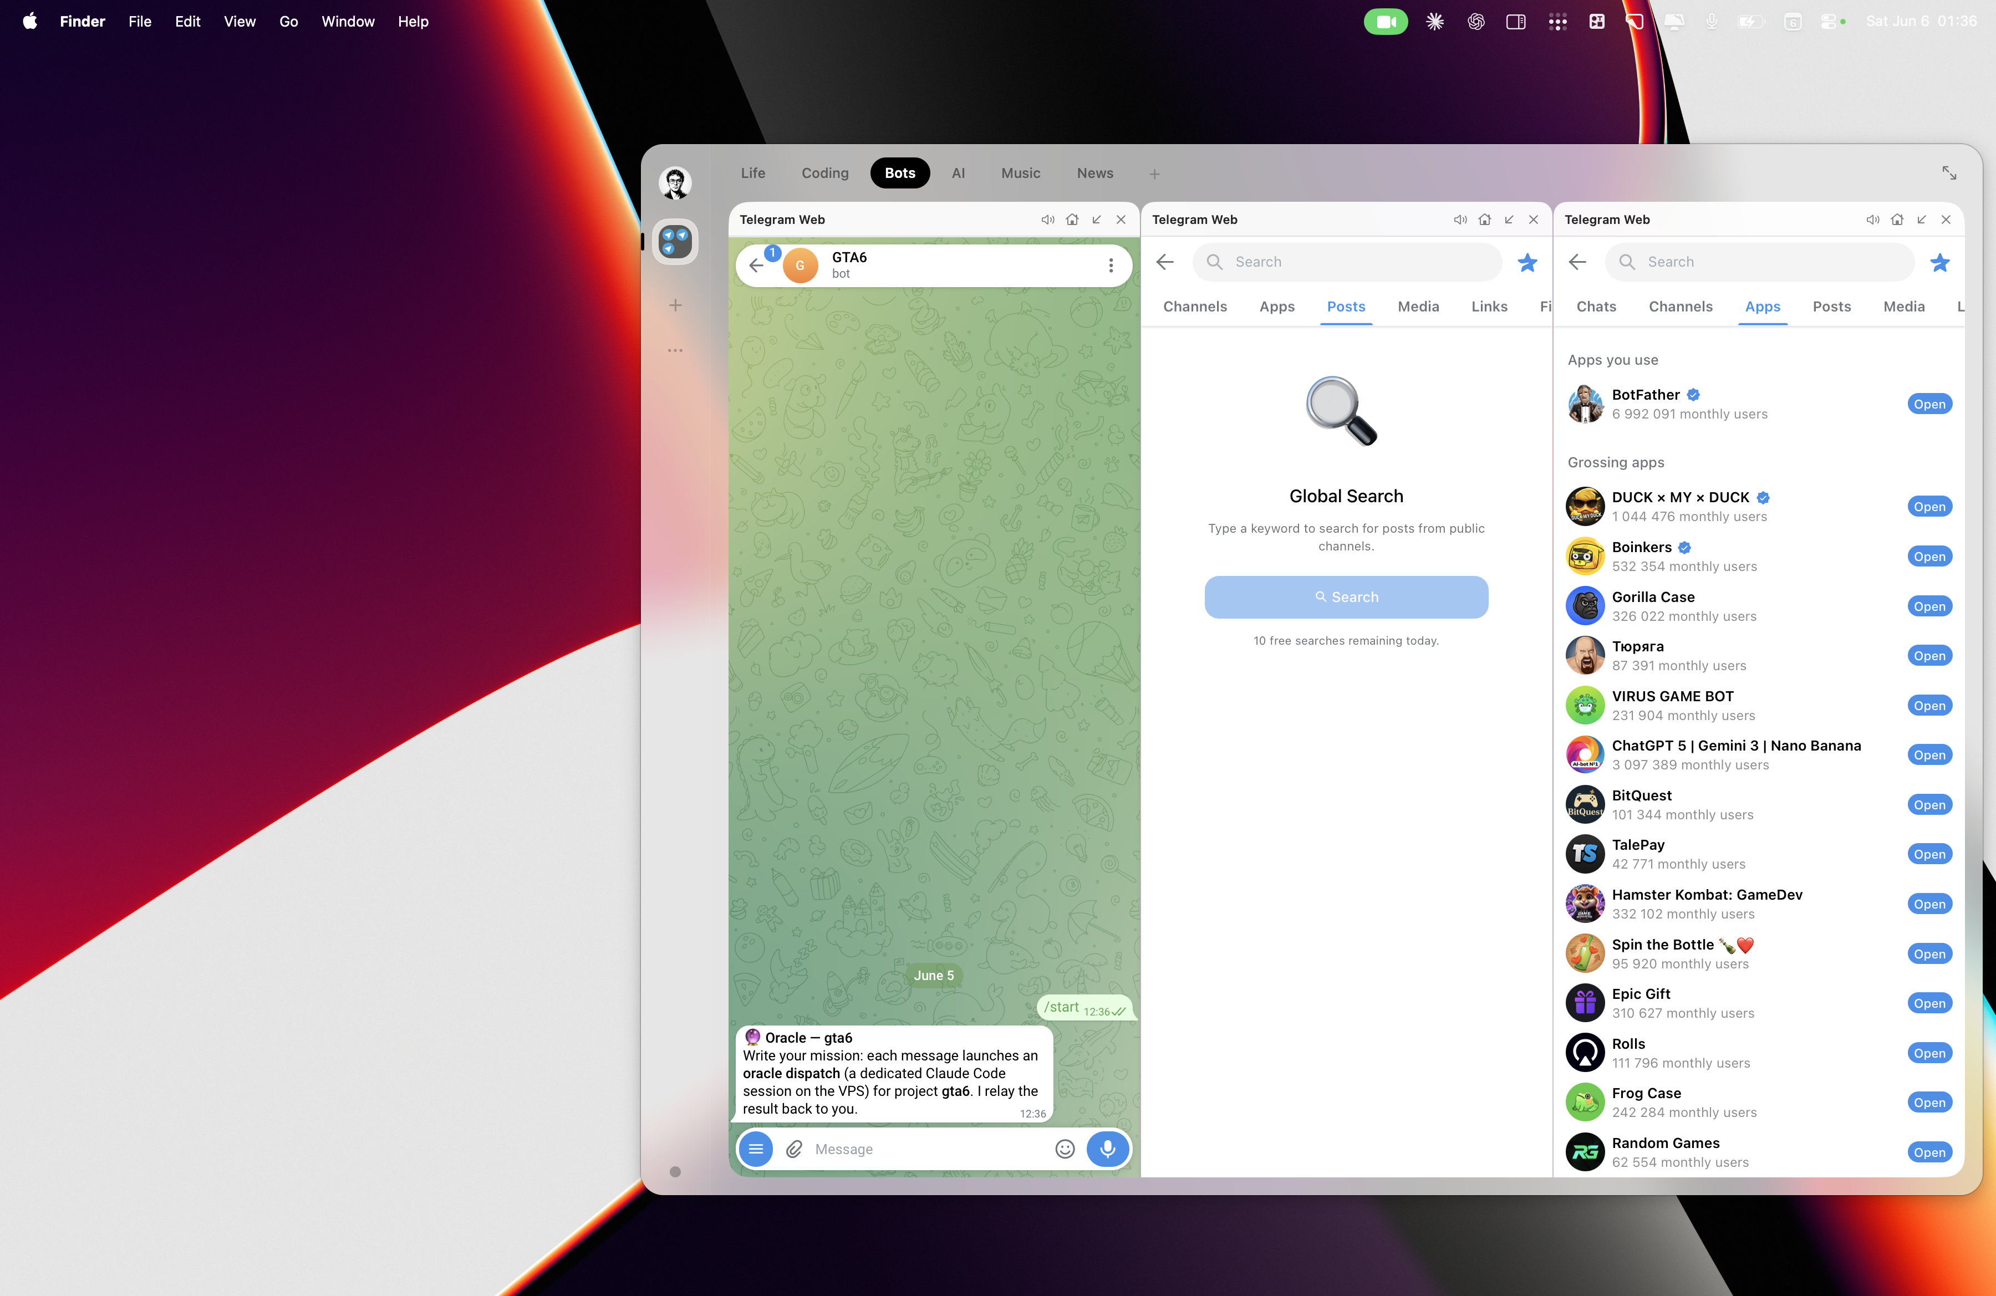Go back from the GTA6 bot chat
This screenshot has height=1296, width=1996.
(x=756, y=266)
